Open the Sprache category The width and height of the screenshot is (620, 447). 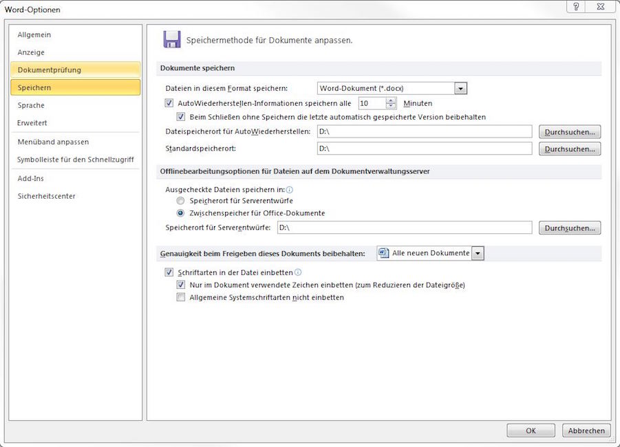[75, 105]
